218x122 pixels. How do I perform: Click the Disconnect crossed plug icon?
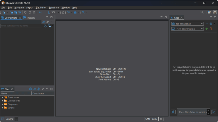pyautogui.click(x=34, y=12)
